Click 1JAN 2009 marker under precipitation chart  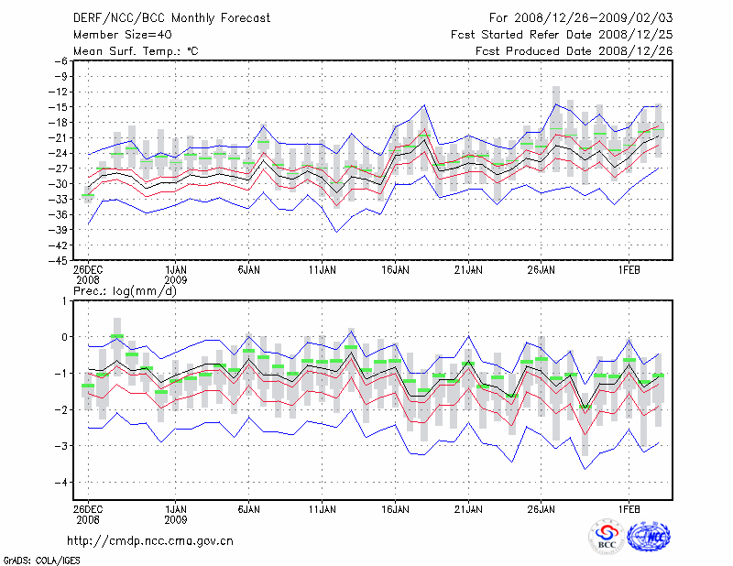coord(175,515)
